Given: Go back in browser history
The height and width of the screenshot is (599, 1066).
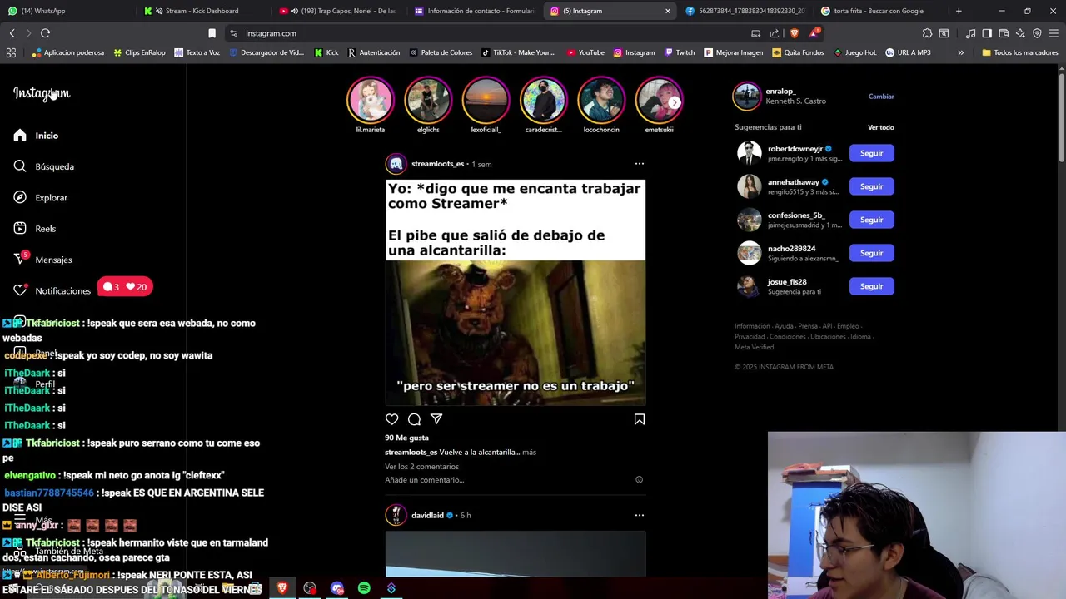Looking at the screenshot, I should [12, 33].
